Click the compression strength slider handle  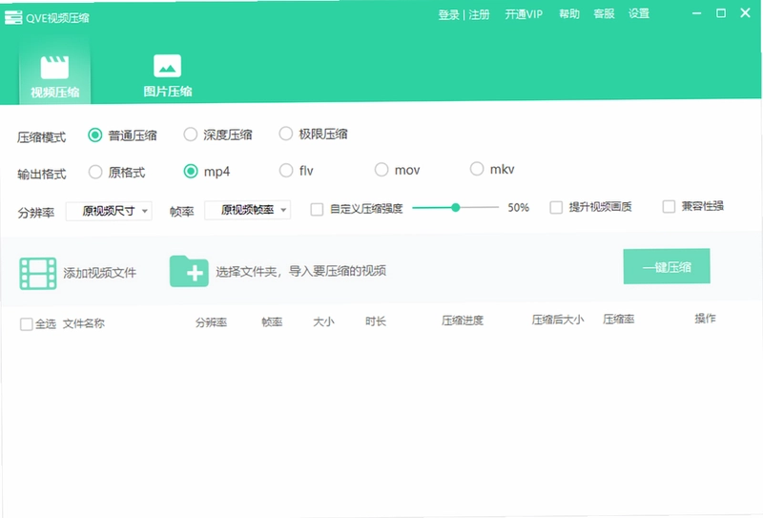pos(456,208)
